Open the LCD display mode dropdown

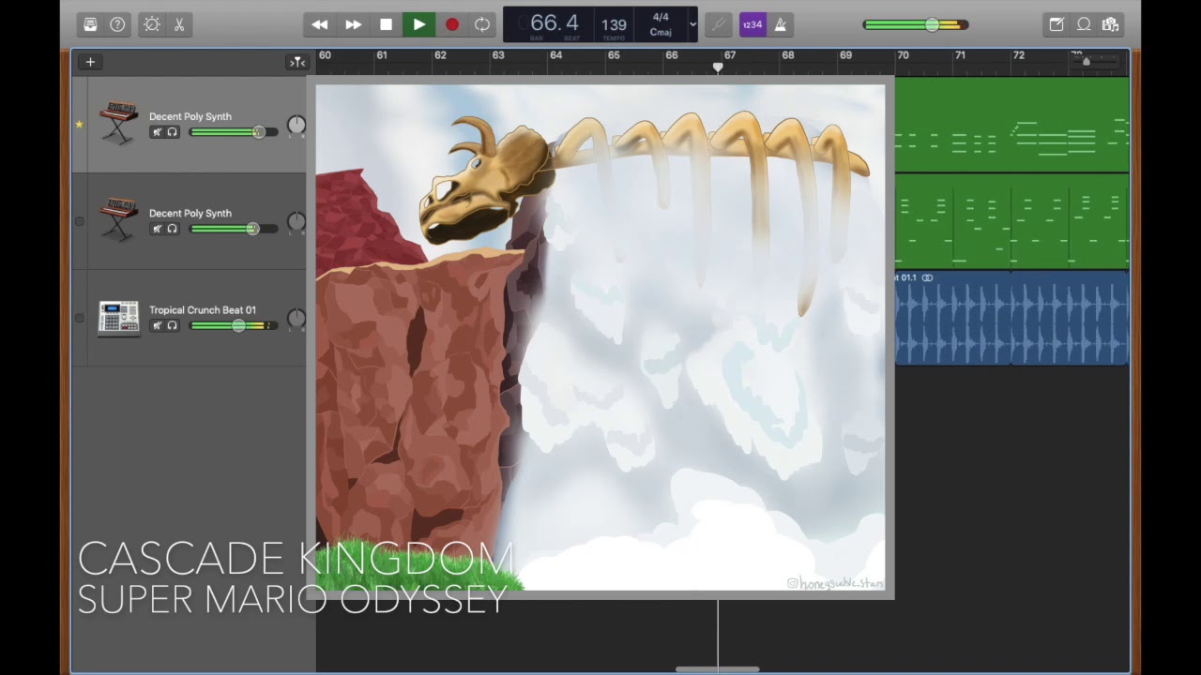(692, 25)
